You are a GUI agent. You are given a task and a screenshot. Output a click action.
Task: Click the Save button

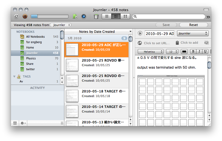[166, 25]
